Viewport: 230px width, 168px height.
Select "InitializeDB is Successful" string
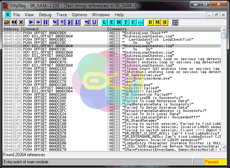[x=146, y=97]
